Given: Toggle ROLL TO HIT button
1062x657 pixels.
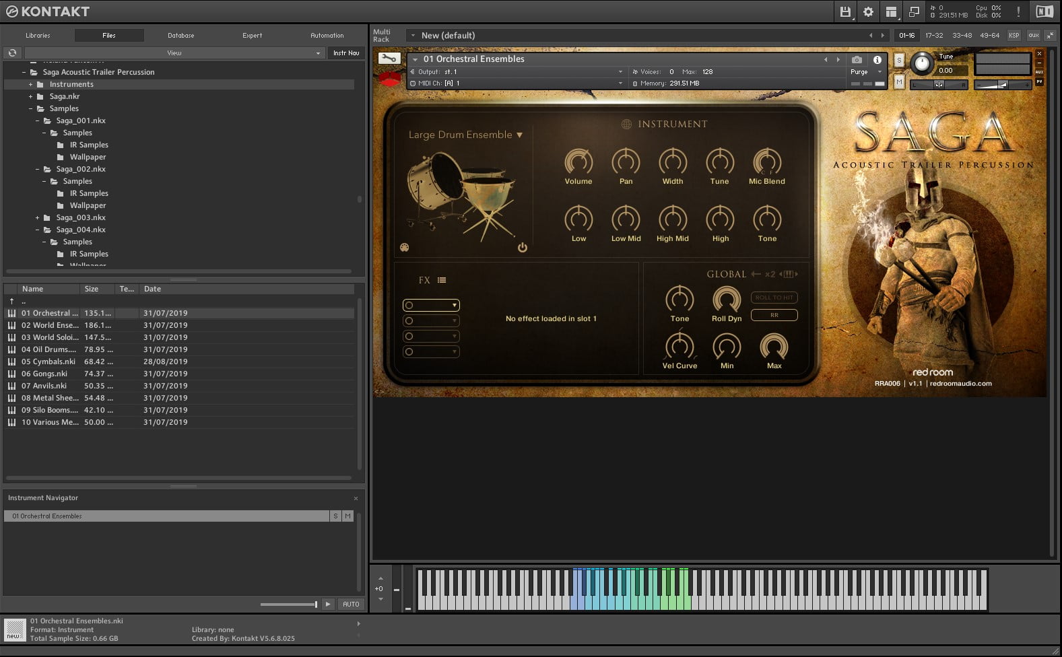Looking at the screenshot, I should [774, 298].
